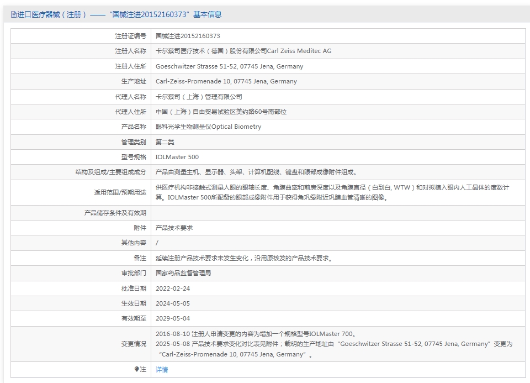The height and width of the screenshot is (383, 530).
Task: Click the 产品储存条件及有效期 label
Action: 115,213
